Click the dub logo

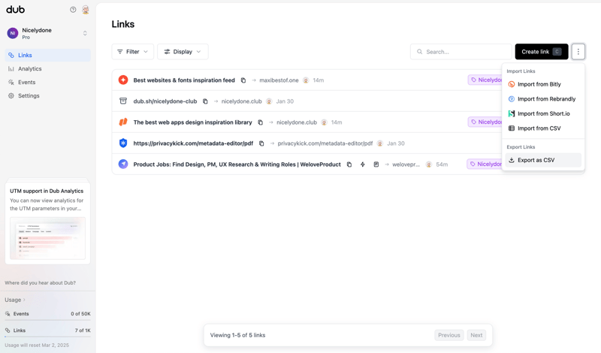point(15,10)
